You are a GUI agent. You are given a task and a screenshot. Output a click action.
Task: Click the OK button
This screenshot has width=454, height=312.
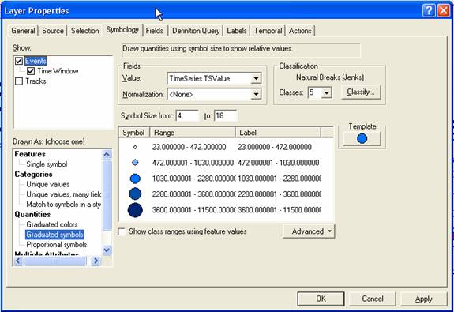321,299
